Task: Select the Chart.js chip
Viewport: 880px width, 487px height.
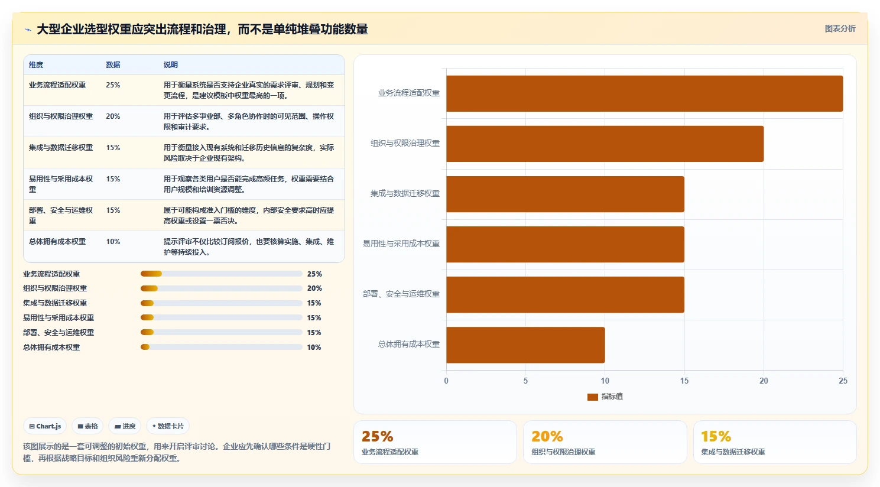Action: [x=46, y=426]
